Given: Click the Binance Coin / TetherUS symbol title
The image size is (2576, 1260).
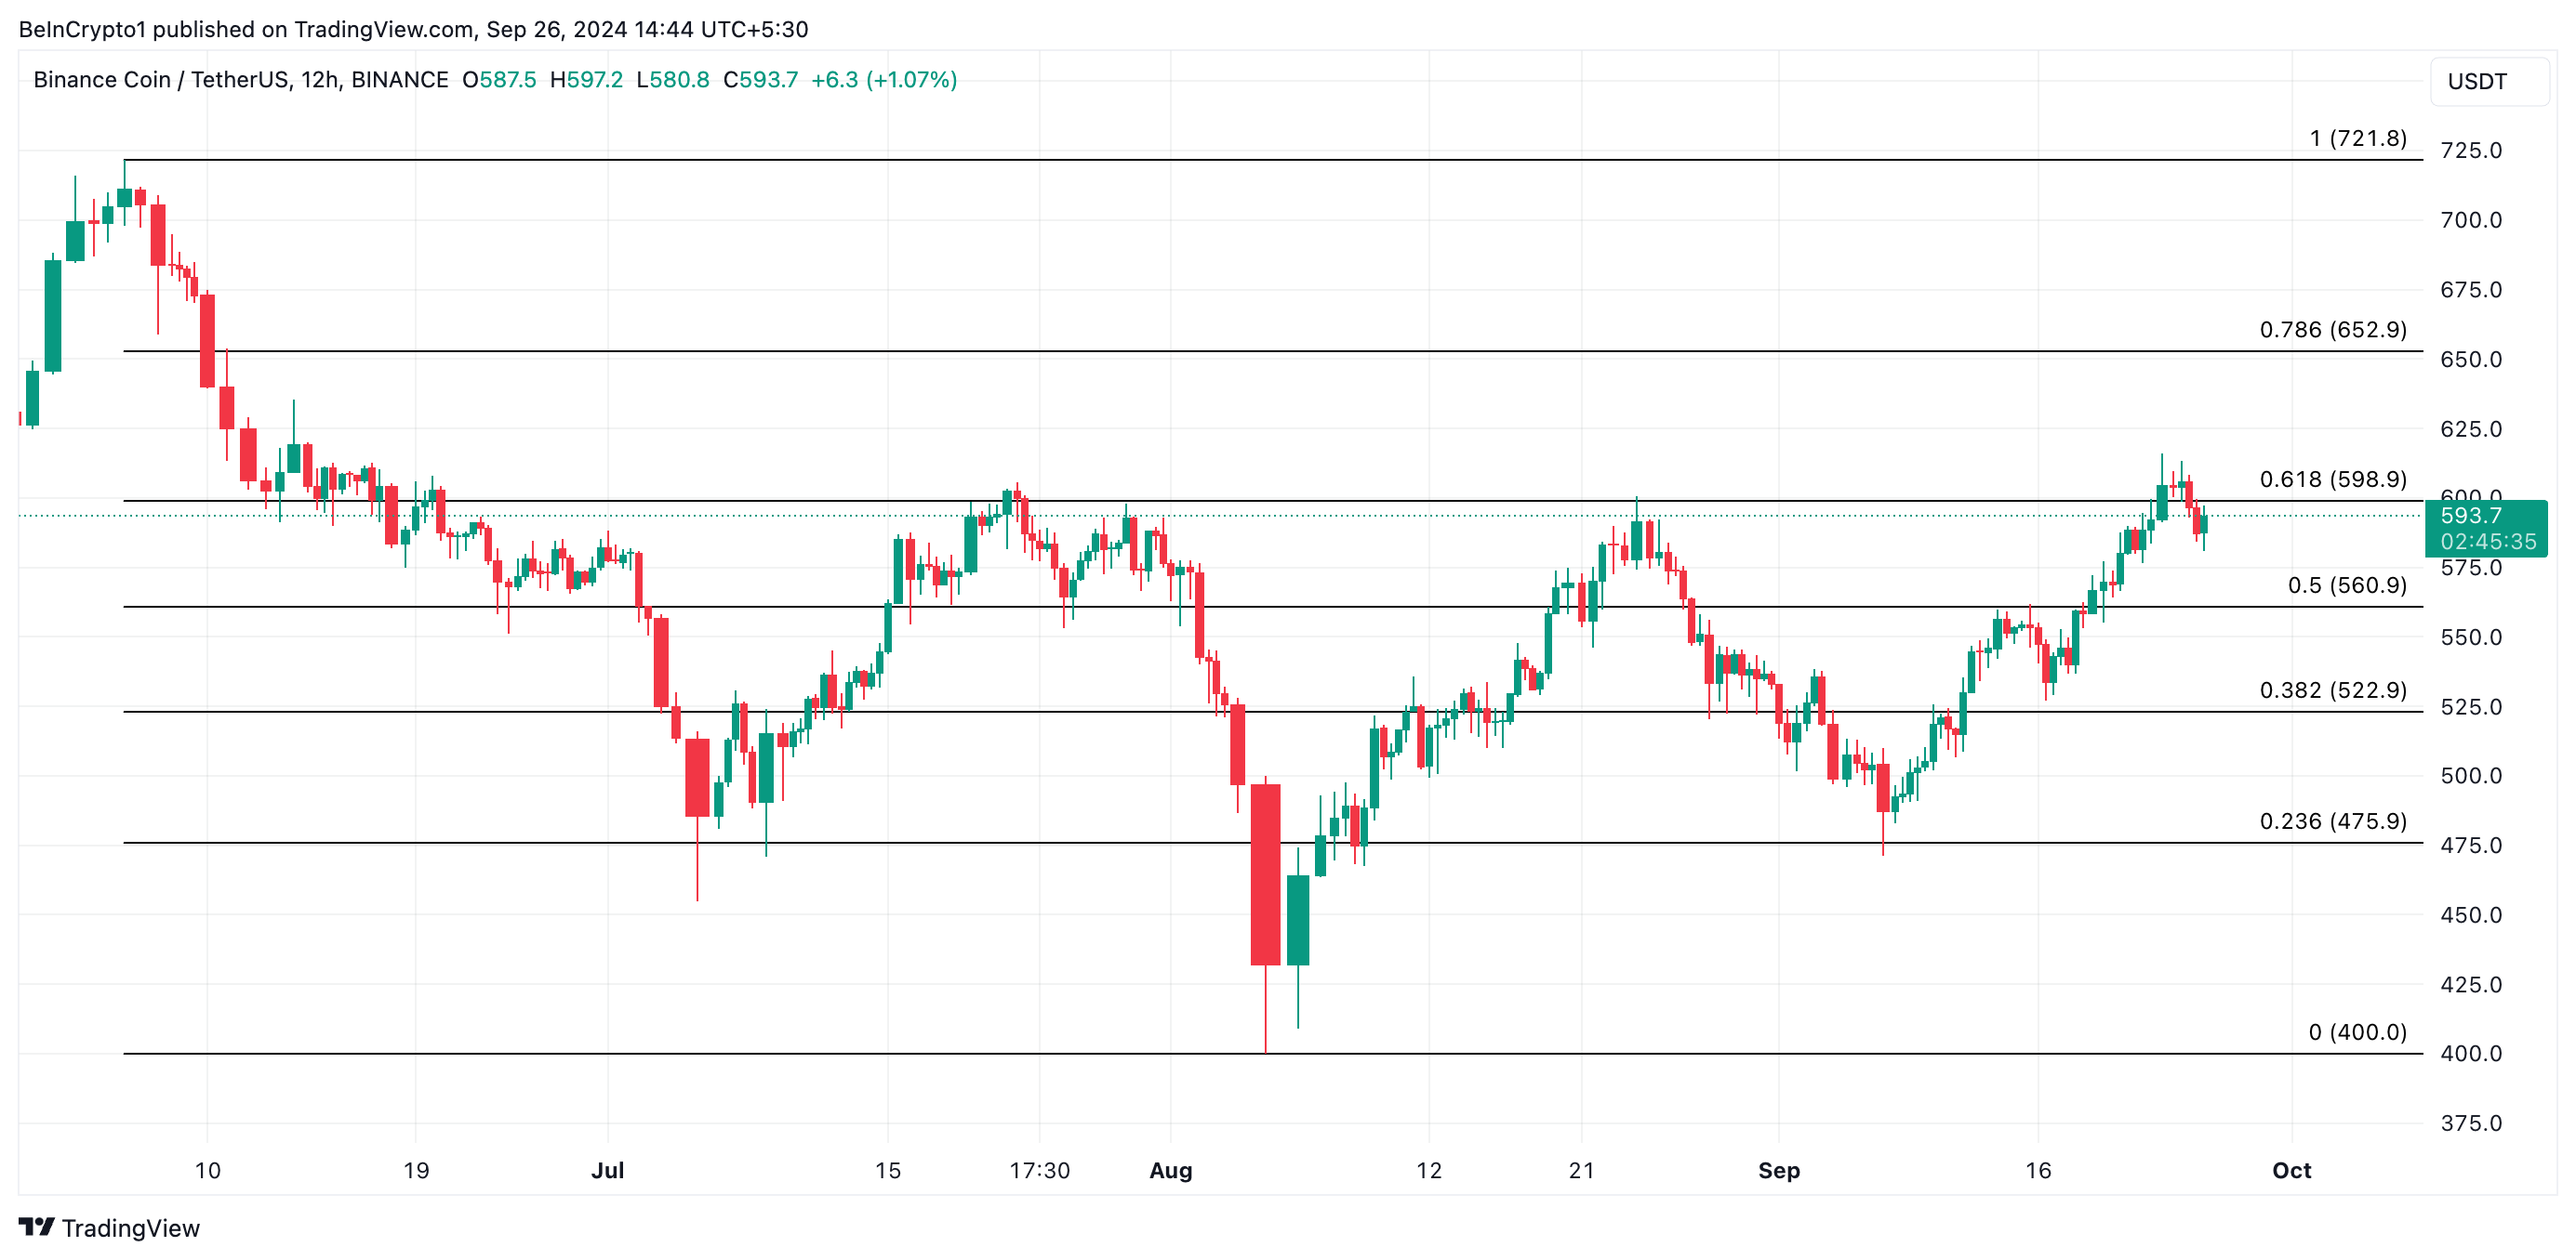Looking at the screenshot, I should click(x=240, y=80).
